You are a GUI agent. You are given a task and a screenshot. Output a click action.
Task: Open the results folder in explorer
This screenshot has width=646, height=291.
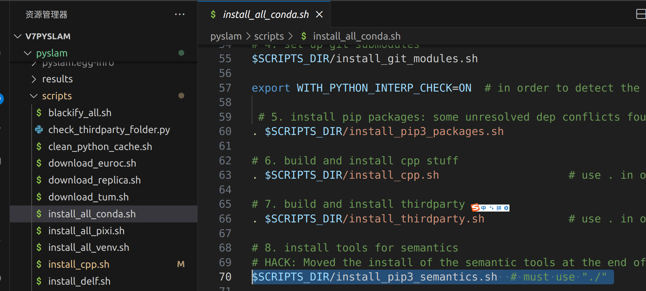click(x=58, y=79)
